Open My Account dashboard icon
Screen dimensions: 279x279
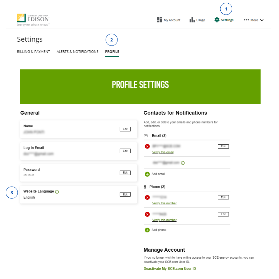(x=159, y=20)
